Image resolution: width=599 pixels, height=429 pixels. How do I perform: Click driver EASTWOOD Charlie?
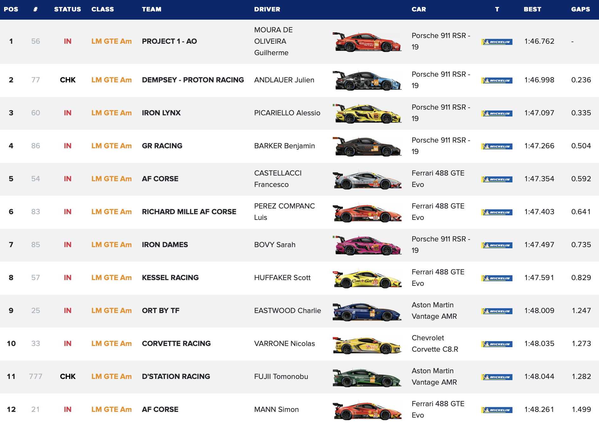pyautogui.click(x=287, y=311)
